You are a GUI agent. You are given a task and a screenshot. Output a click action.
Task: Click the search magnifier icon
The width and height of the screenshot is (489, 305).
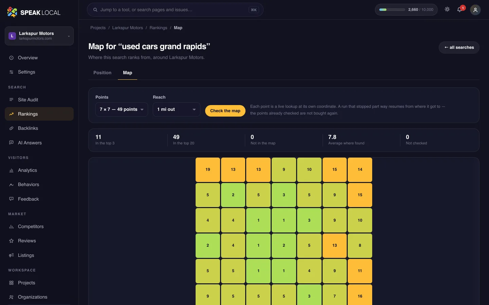95,10
